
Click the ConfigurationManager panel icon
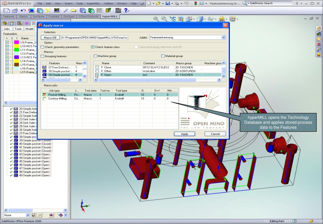pos(19,23)
